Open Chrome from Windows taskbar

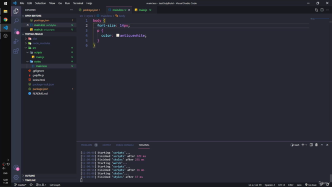click(x=6, y=20)
